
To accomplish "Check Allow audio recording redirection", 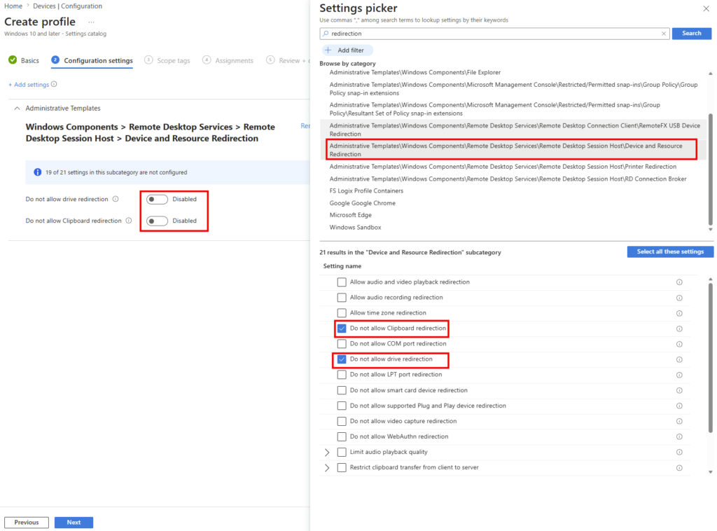I will click(x=342, y=298).
